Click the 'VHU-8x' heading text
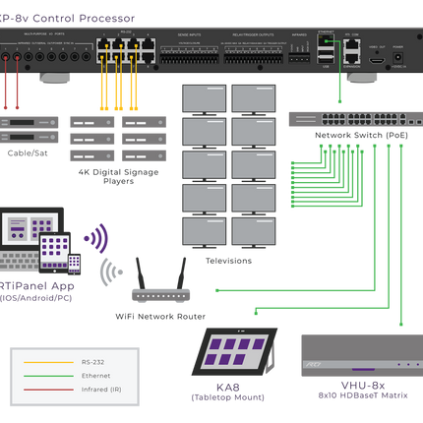The image size is (423, 423). [363, 386]
